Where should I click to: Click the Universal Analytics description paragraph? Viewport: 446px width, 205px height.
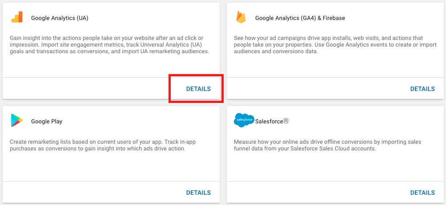[109, 45]
